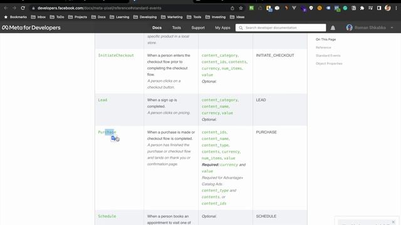Click the Roman Shkabko profile avatar

point(349,27)
